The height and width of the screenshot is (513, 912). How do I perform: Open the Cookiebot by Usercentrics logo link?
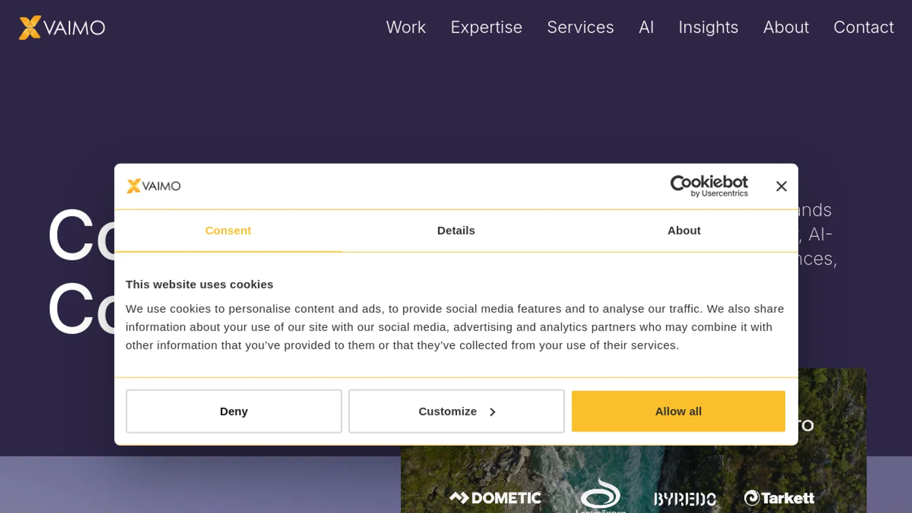click(709, 186)
